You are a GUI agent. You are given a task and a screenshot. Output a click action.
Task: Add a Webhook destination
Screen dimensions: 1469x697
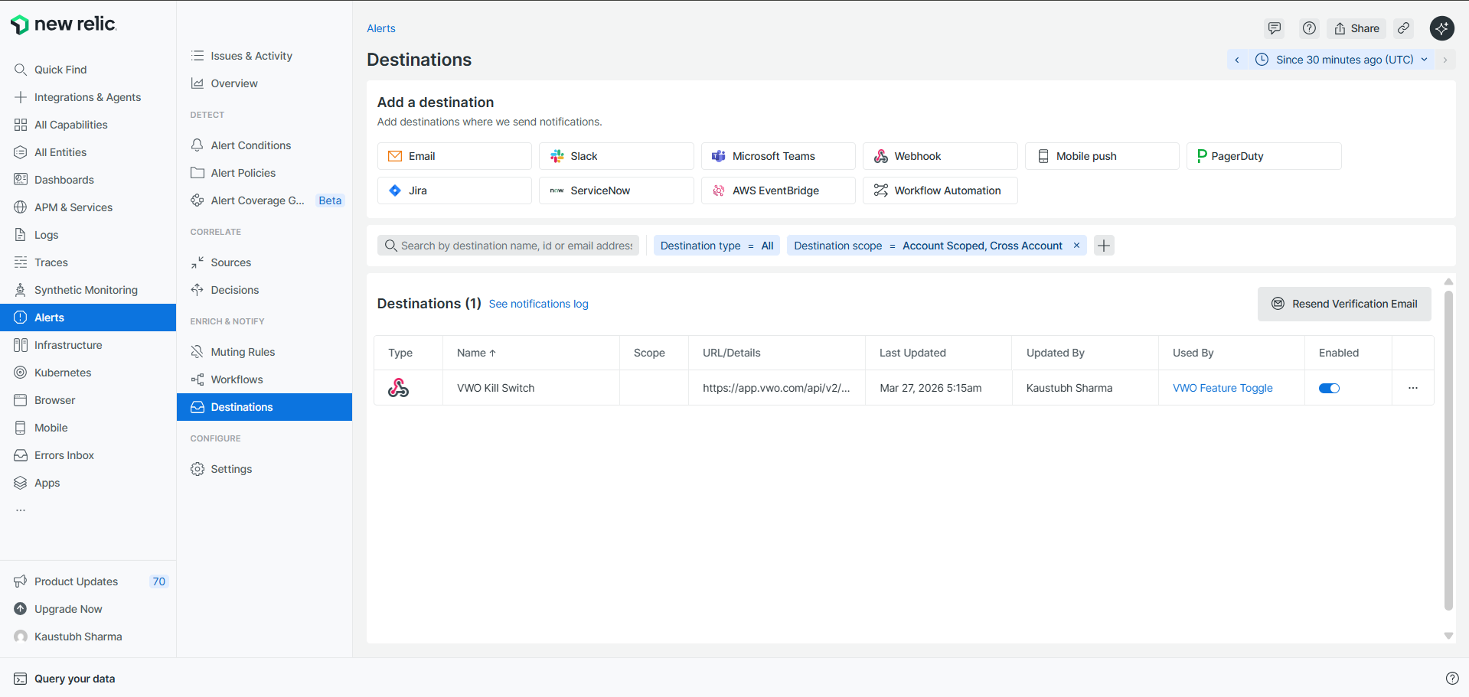coord(940,156)
